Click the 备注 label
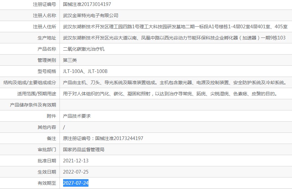This screenshot has height=189, width=292. pyautogui.click(x=51, y=138)
